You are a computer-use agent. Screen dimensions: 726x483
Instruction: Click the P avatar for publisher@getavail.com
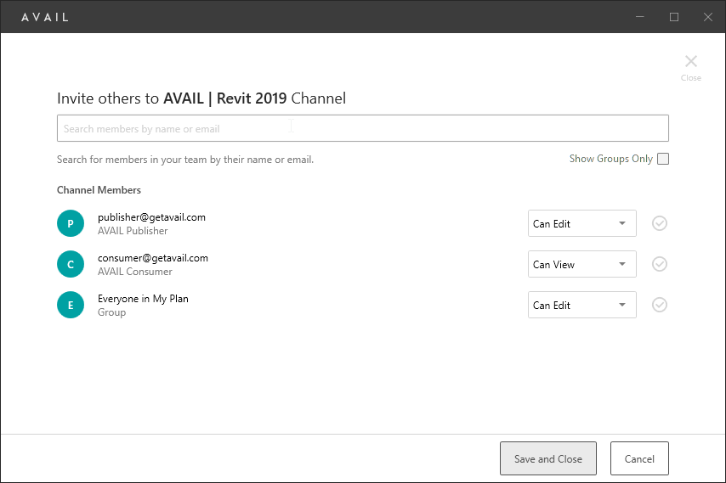pos(71,223)
